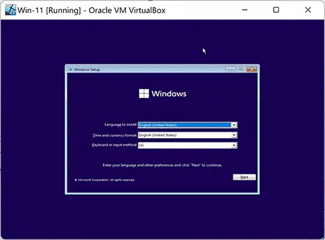Image resolution: width=325 pixels, height=240 pixels.
Task: Minimize the Windows Setup dialog
Action: (x=230, y=69)
